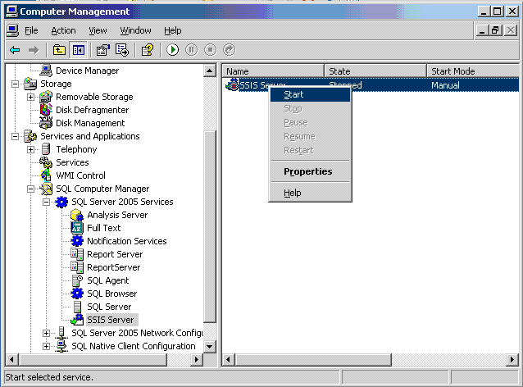Choose Properties in the context menu
The image size is (523, 387).
point(310,171)
